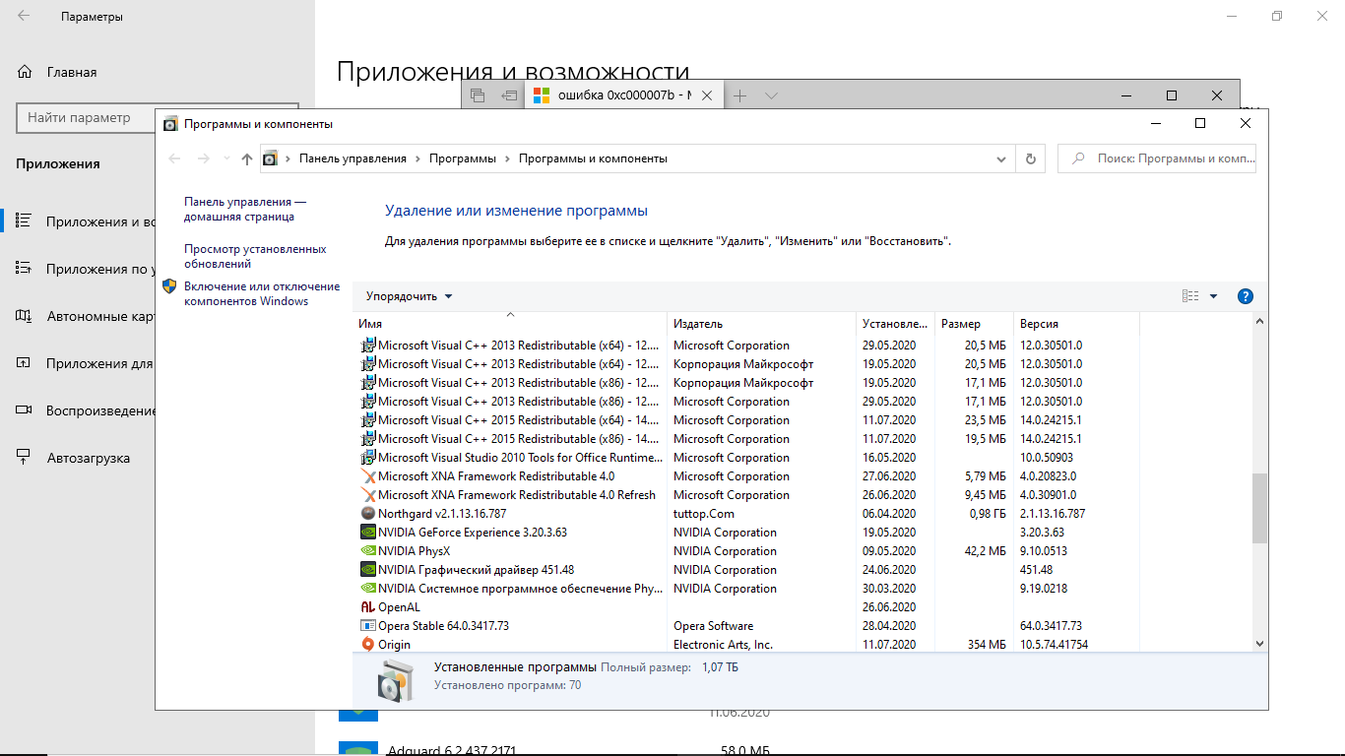Click the Control Panel icon in address bar

tap(270, 158)
